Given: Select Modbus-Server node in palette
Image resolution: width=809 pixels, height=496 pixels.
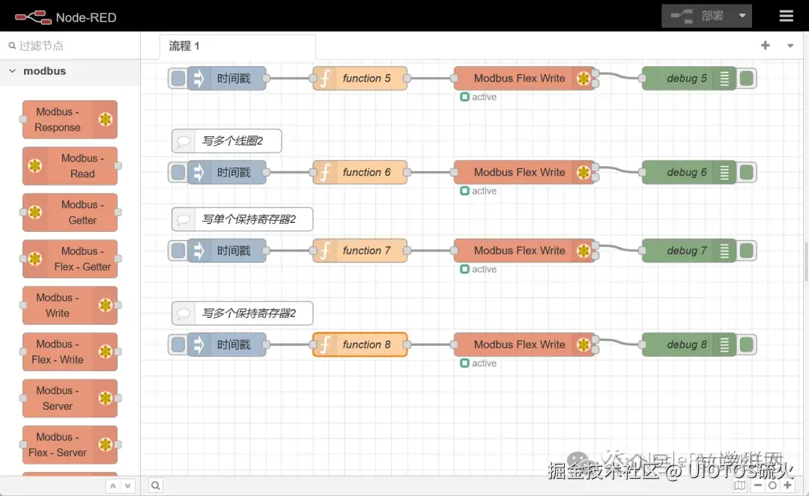Looking at the screenshot, I should click(x=70, y=398).
